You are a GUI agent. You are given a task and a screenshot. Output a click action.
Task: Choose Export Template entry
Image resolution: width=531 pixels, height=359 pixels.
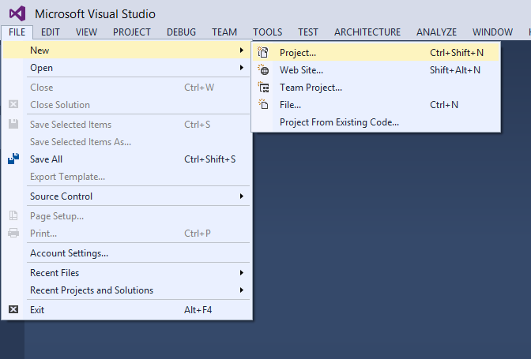point(126,177)
